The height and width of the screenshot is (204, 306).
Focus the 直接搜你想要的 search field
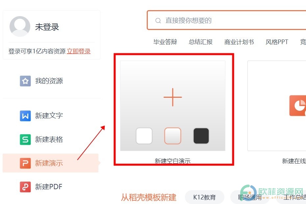(x=227, y=20)
